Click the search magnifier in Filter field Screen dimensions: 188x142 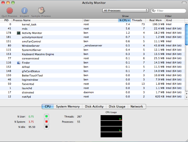click(153, 11)
